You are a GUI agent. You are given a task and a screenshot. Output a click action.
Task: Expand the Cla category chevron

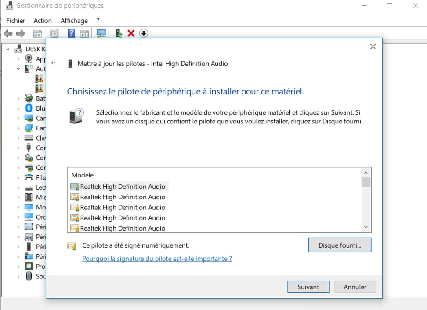click(x=18, y=138)
